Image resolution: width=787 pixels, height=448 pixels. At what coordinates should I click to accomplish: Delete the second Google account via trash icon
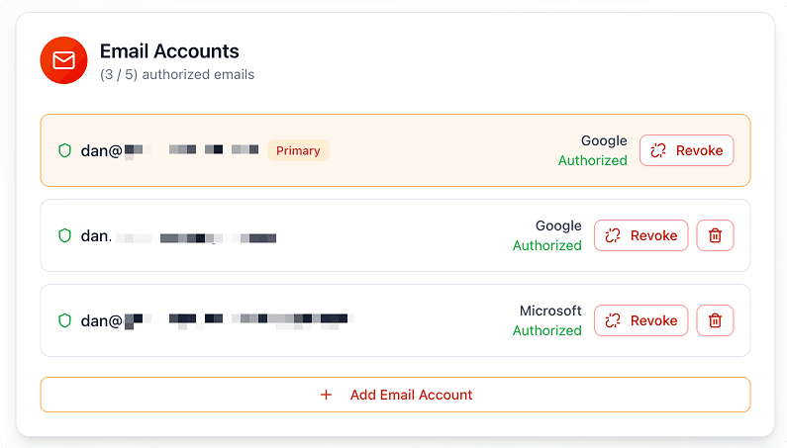tap(716, 235)
